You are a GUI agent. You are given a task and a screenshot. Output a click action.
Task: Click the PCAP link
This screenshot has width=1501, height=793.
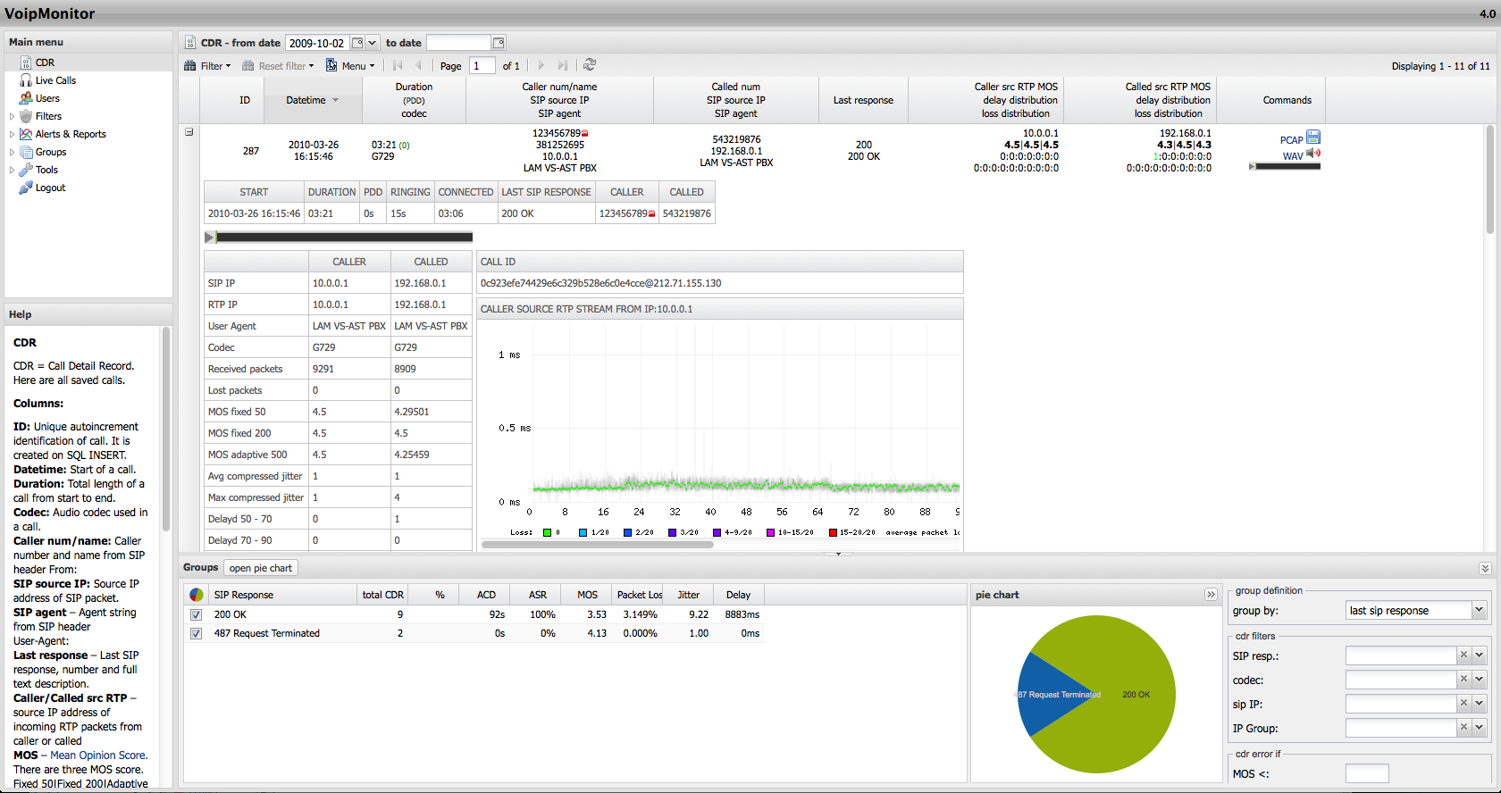tap(1291, 140)
